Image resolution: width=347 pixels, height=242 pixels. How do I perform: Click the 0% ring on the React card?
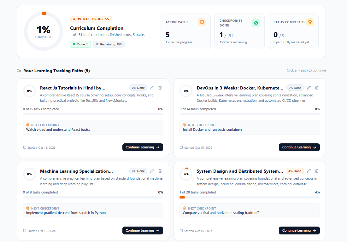[x=29, y=91]
